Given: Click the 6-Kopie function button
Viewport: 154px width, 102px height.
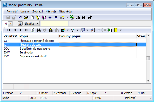Looking at the screenshot, I should 95,93.
